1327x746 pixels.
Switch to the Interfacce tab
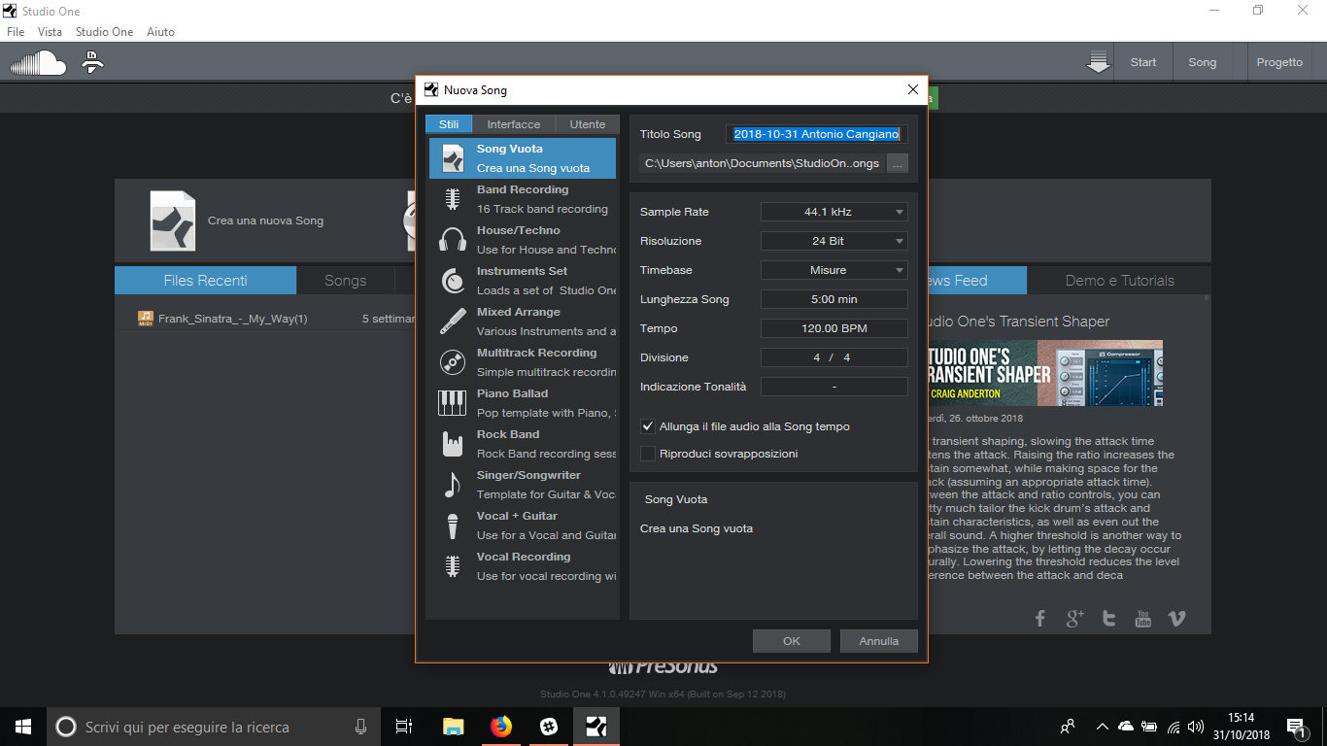(513, 124)
